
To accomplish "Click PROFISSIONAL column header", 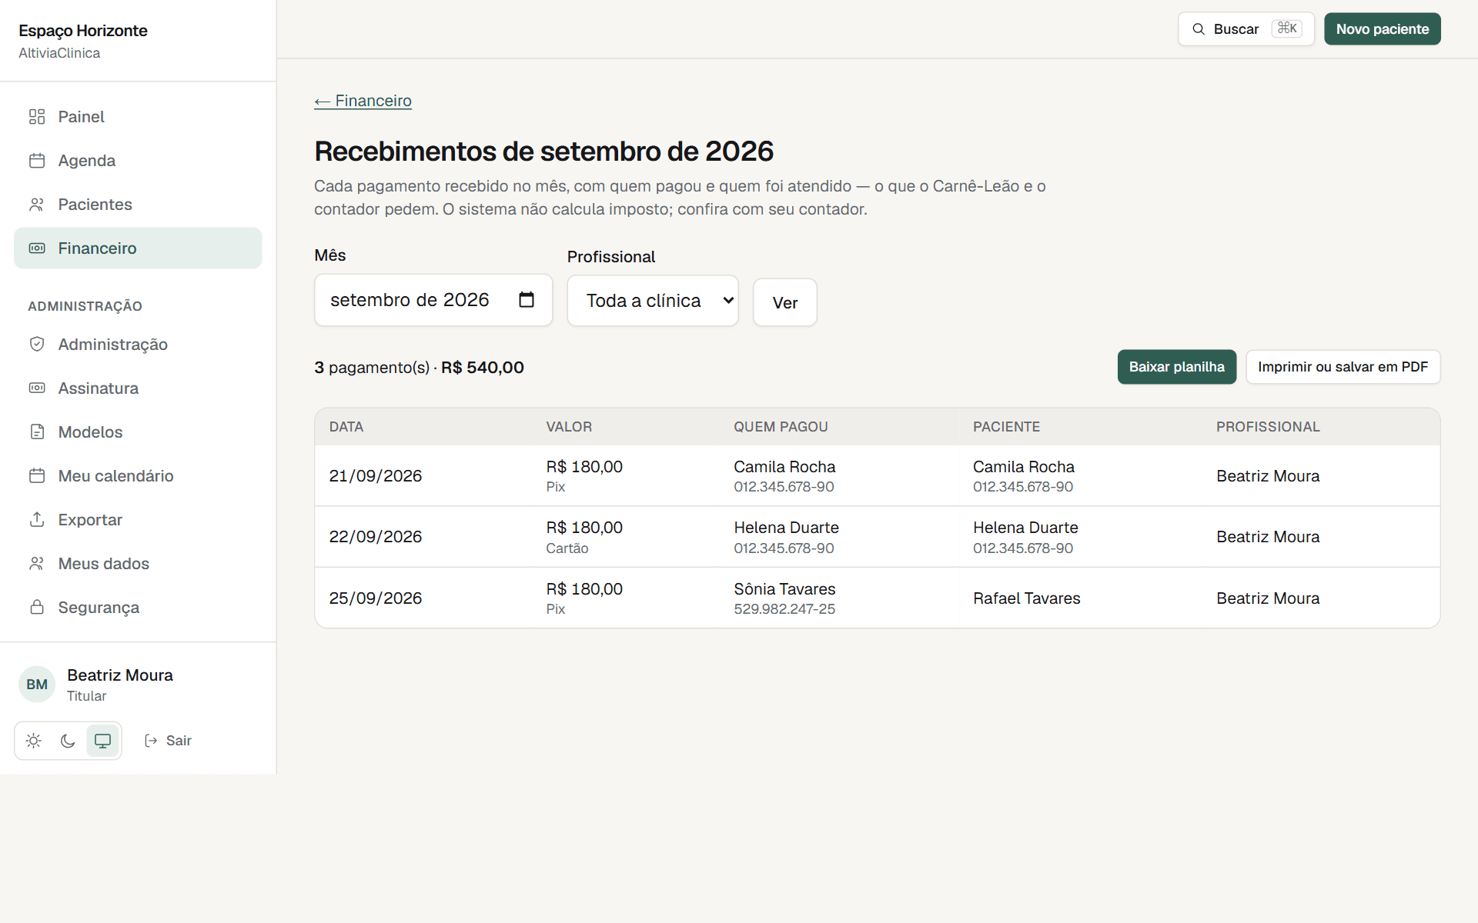I will [1268, 427].
